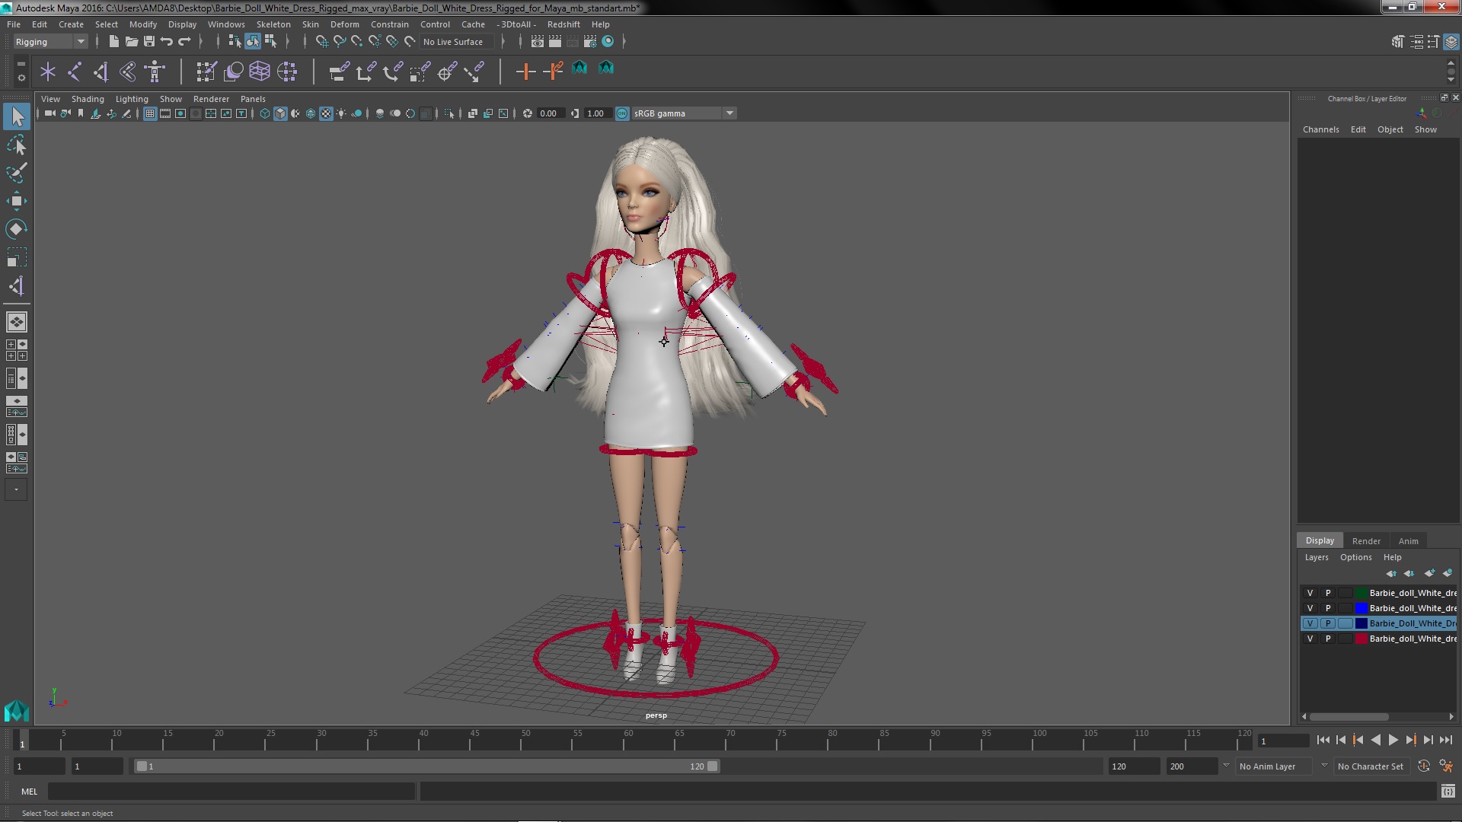Image resolution: width=1462 pixels, height=822 pixels.
Task: Open the Render View clapperboard icon
Action: click(537, 42)
